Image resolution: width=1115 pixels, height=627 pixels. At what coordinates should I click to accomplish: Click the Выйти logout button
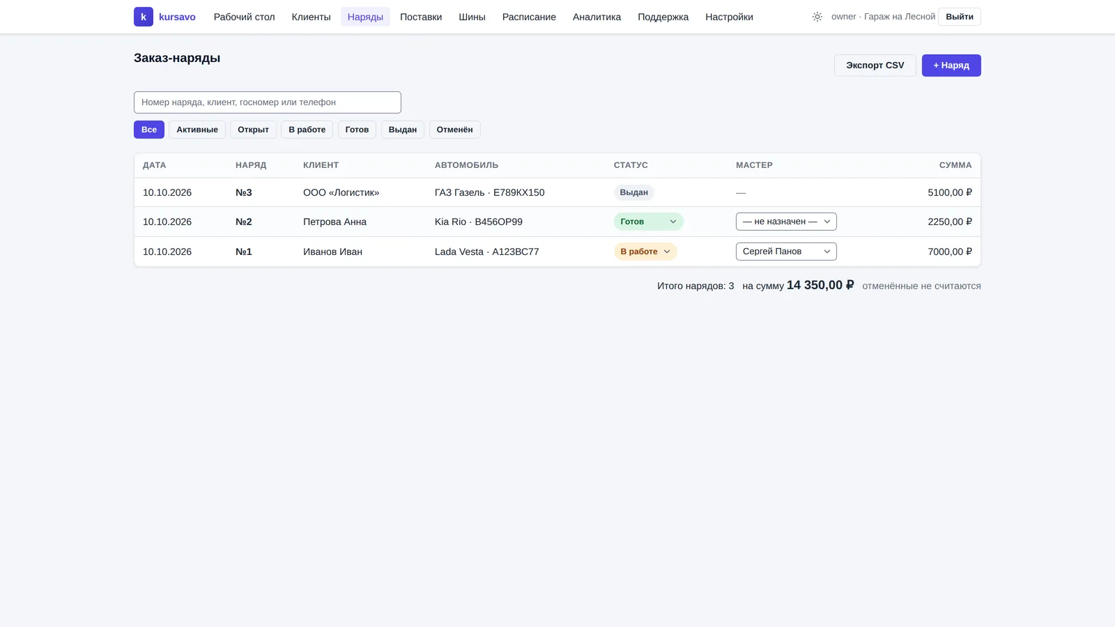point(959,17)
